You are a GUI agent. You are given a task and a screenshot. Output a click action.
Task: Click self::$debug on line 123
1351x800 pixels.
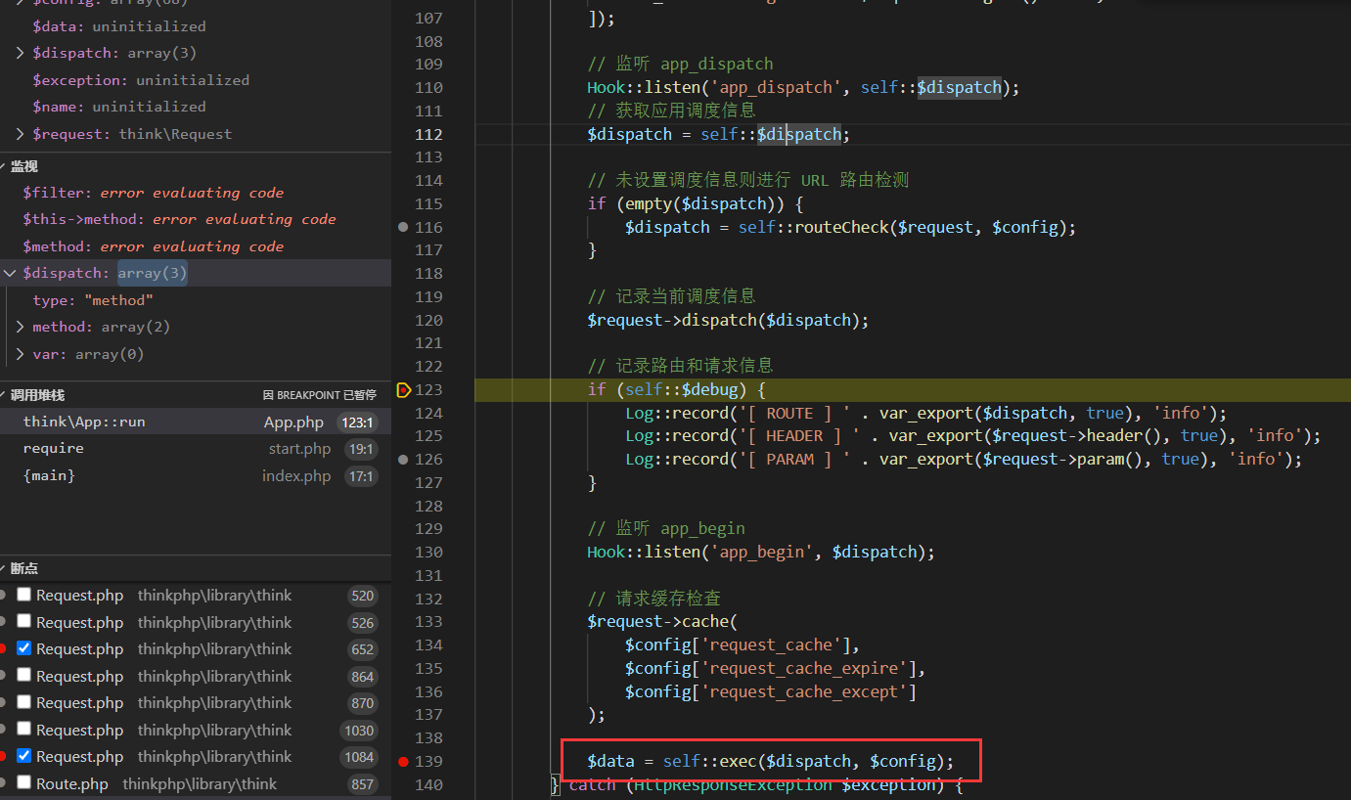pos(682,389)
